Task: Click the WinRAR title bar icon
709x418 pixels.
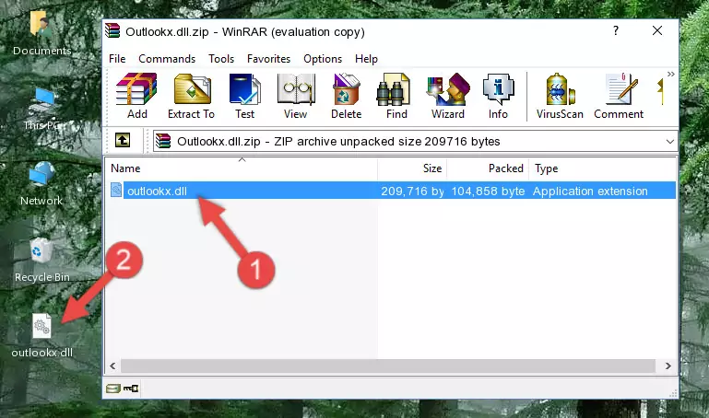Action: (112, 30)
